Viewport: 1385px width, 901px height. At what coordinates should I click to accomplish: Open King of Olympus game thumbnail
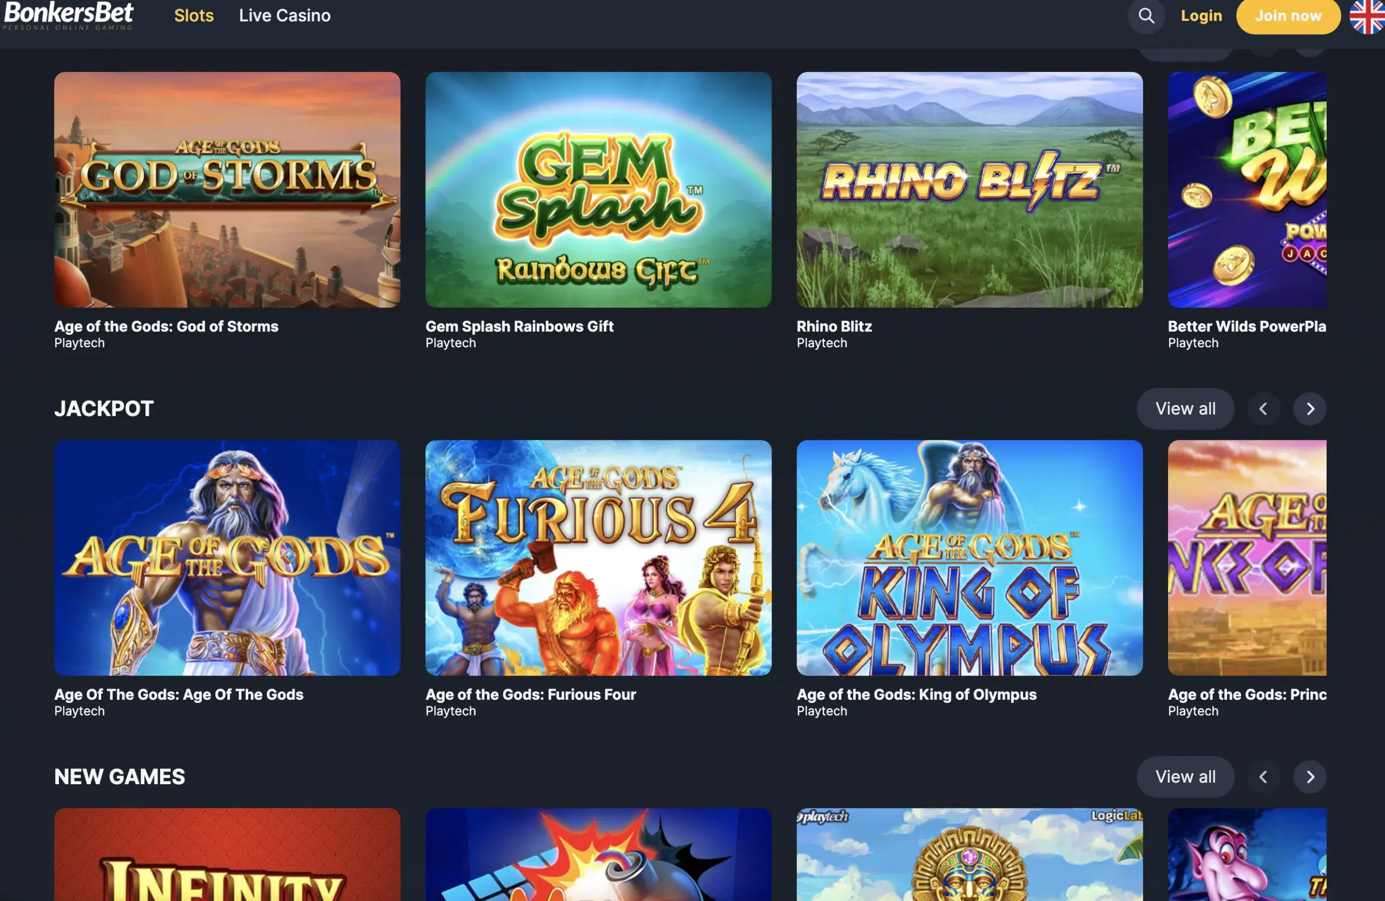tap(969, 558)
